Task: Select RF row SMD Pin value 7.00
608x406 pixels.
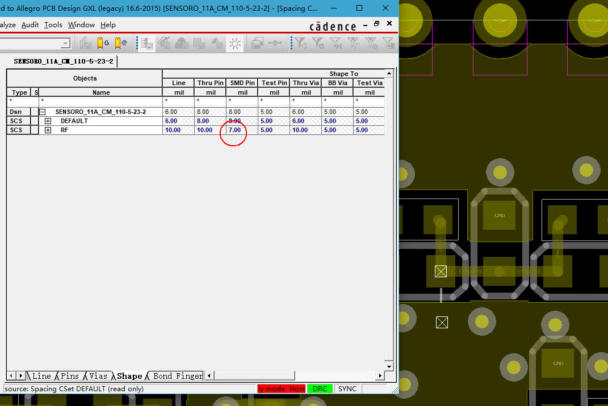Action: [242, 130]
